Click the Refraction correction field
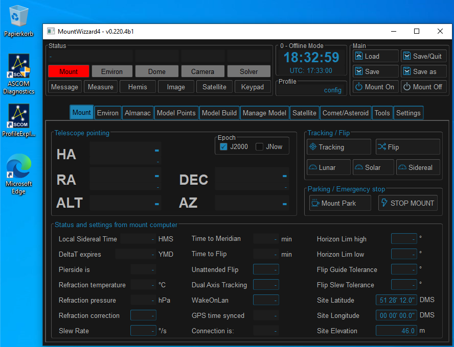Screen dimensions: 454x347 tap(143, 315)
